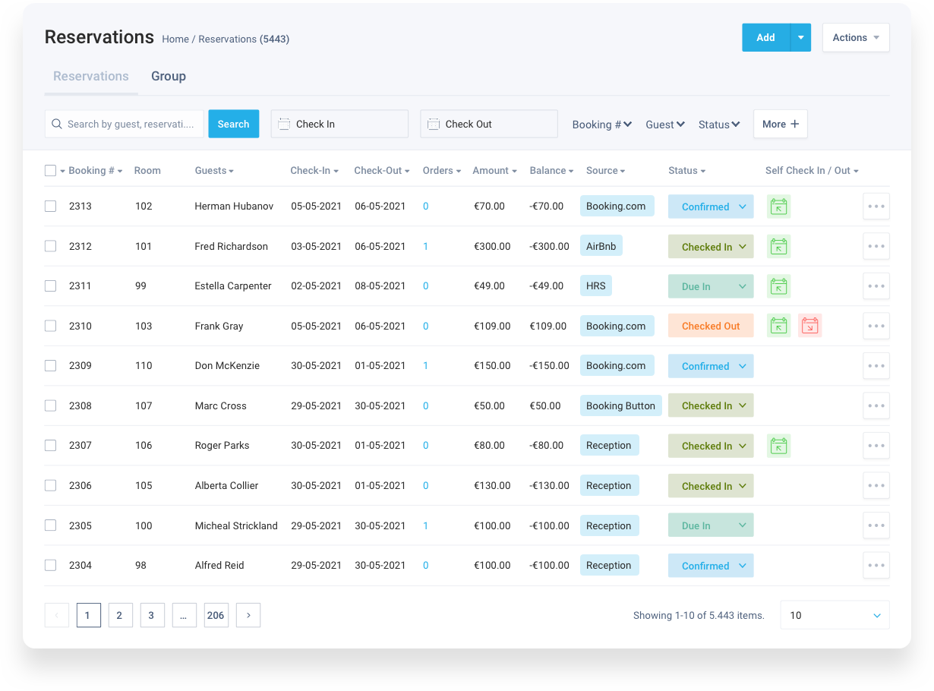934x691 pixels.
Task: Open the items-per-page dropdown showing 10
Action: pos(835,615)
